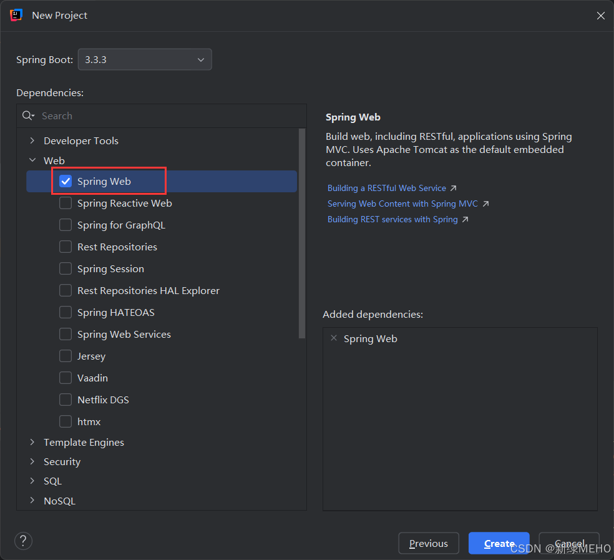Select the Jersey label
This screenshot has width=614, height=560.
click(91, 356)
